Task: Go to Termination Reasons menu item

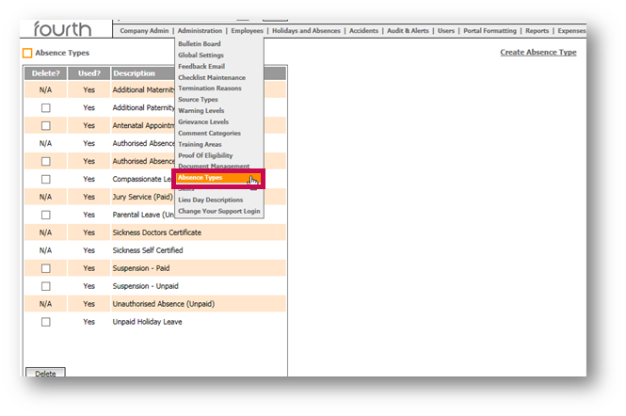Action: point(209,88)
